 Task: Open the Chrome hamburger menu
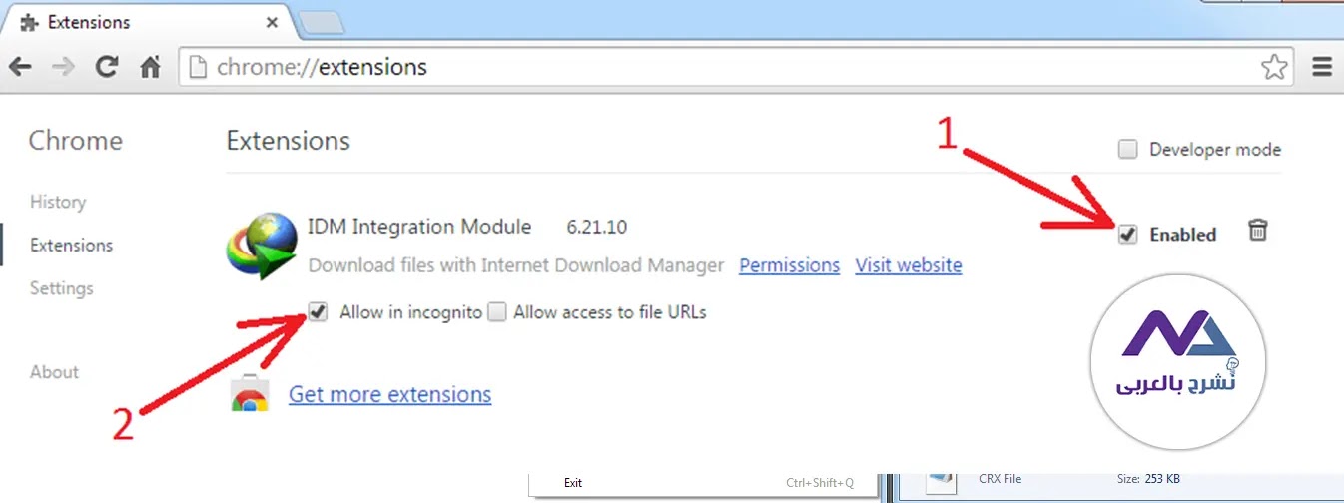click(1322, 68)
